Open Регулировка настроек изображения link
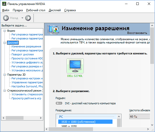Image resolution: width=155 pixels, height=132 pixels. (27, 78)
